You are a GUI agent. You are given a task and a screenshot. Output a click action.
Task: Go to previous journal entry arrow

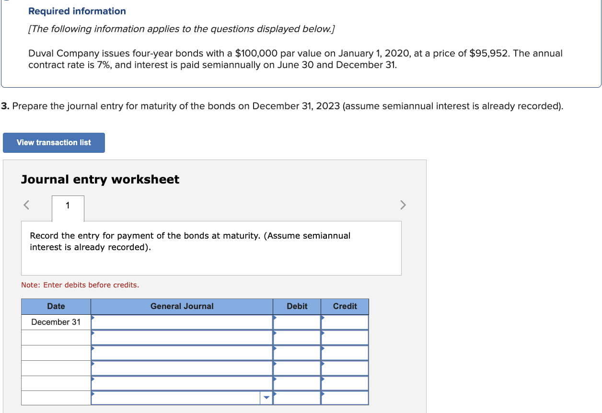[27, 205]
